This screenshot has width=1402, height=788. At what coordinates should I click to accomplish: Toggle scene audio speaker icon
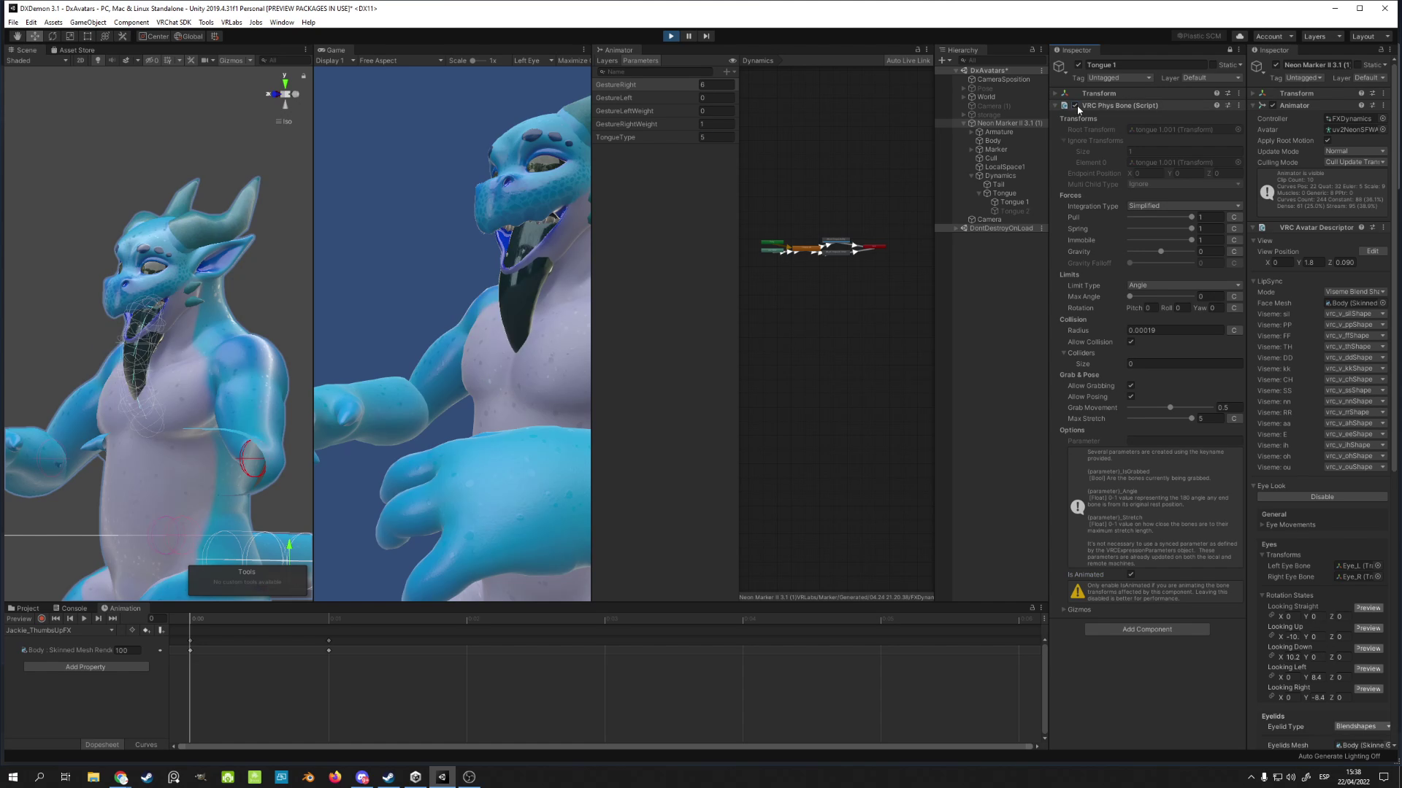112,61
